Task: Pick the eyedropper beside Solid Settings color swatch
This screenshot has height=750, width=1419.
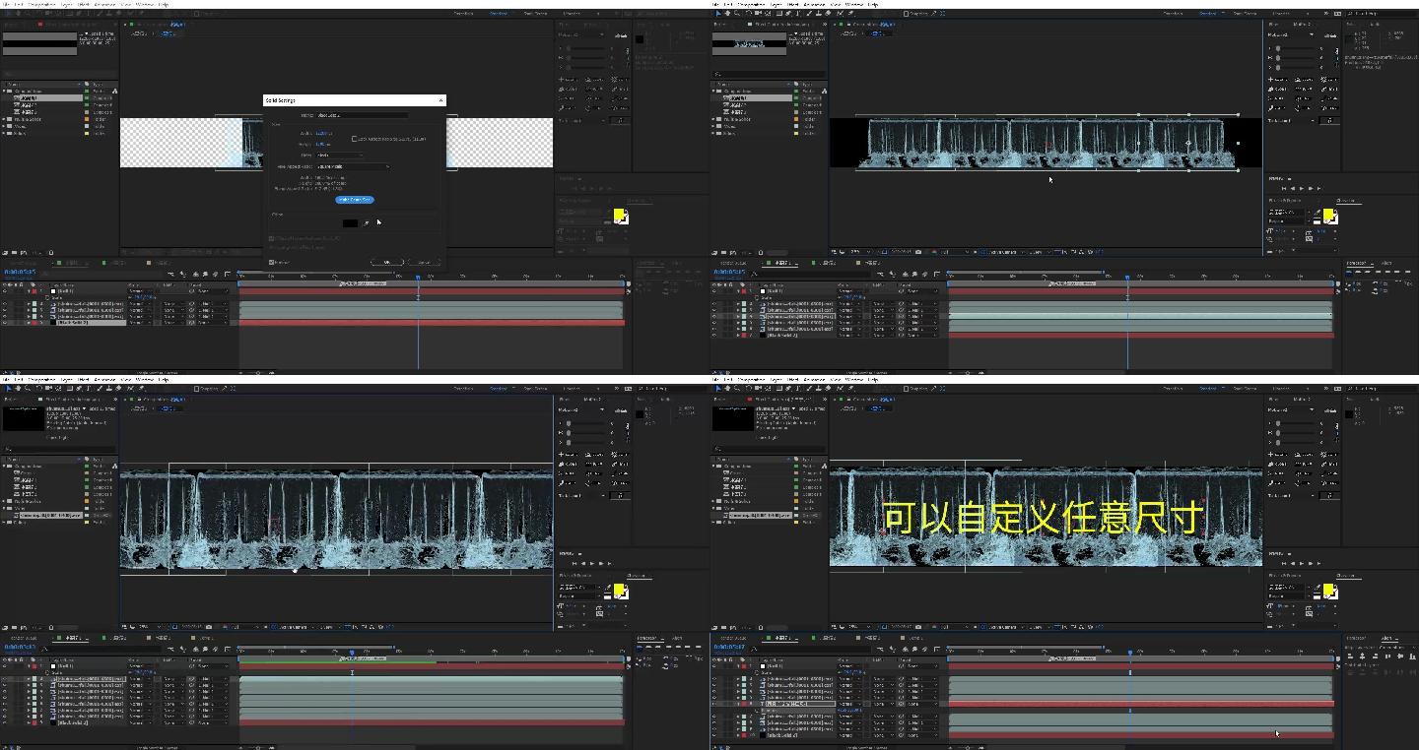Action: (x=367, y=223)
